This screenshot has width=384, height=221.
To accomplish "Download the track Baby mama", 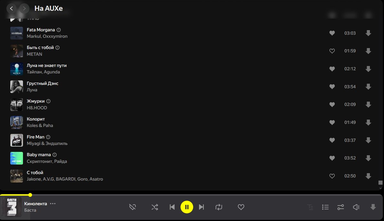I will (x=368, y=158).
